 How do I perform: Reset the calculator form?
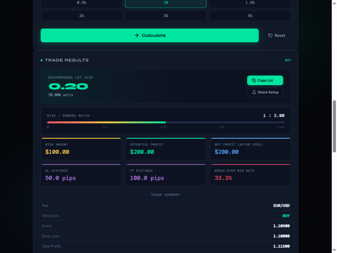pyautogui.click(x=276, y=35)
